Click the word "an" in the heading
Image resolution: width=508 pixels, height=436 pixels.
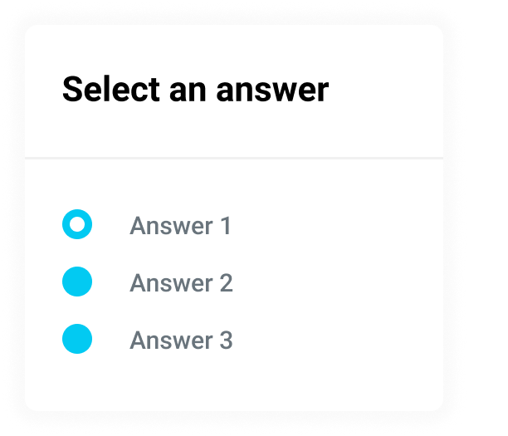186,91
